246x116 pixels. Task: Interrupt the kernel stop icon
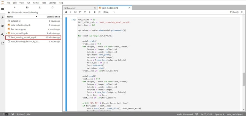95,12
